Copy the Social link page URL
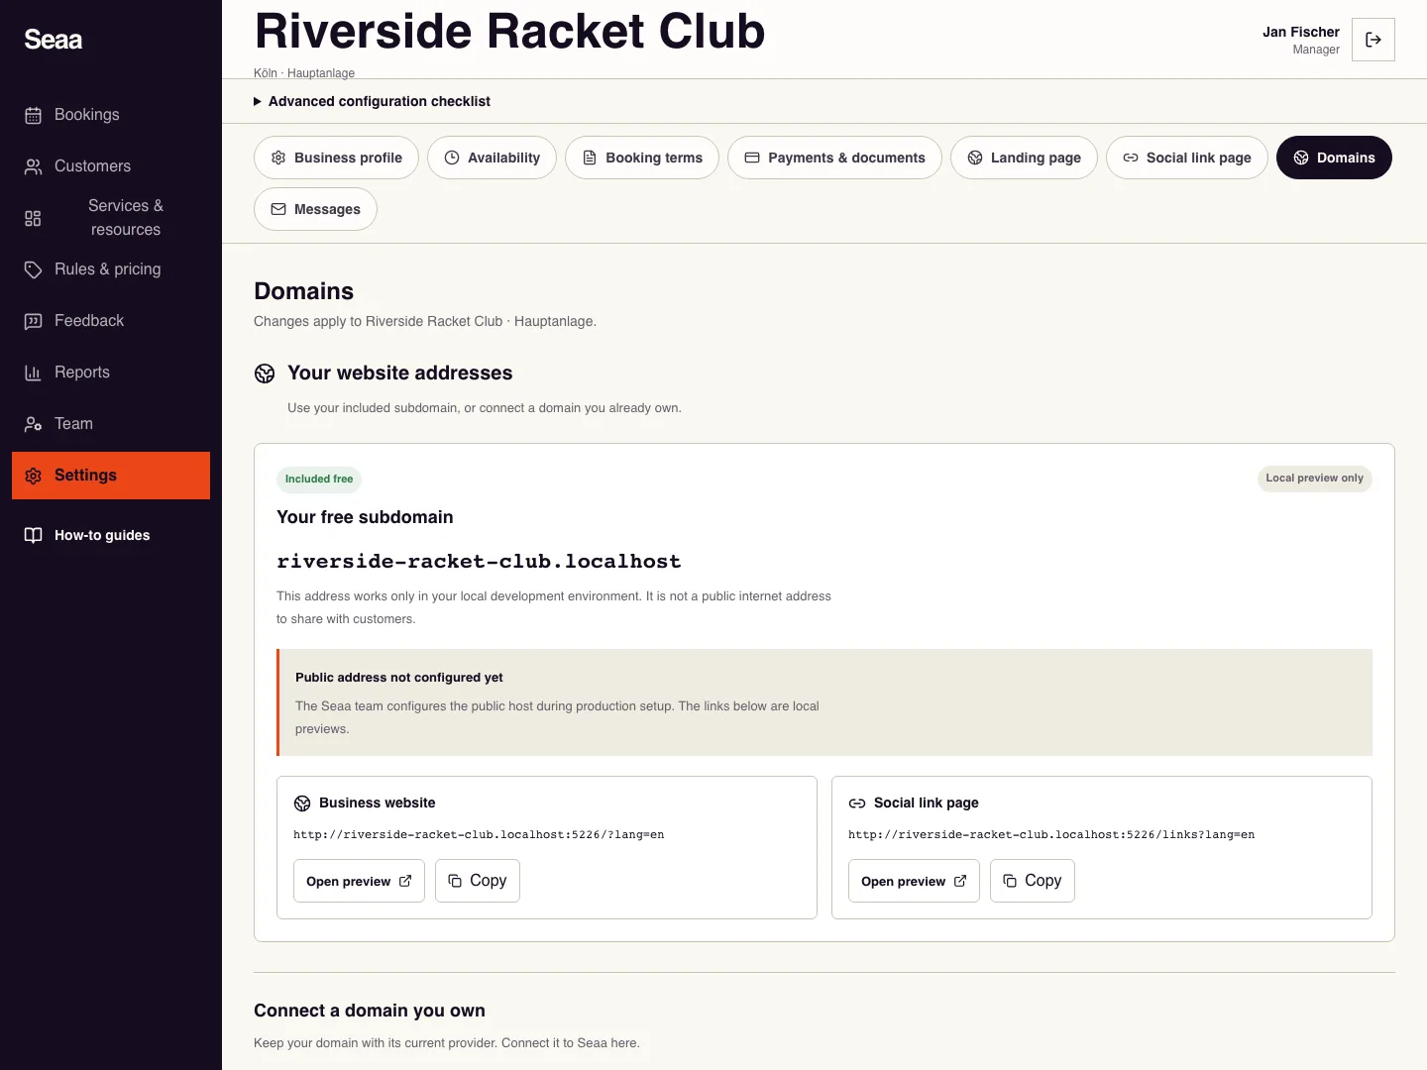The height and width of the screenshot is (1070, 1427). [1033, 881]
